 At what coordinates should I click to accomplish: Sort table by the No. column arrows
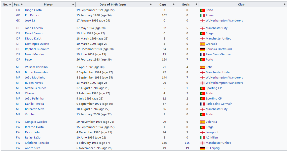(x=10, y=4)
